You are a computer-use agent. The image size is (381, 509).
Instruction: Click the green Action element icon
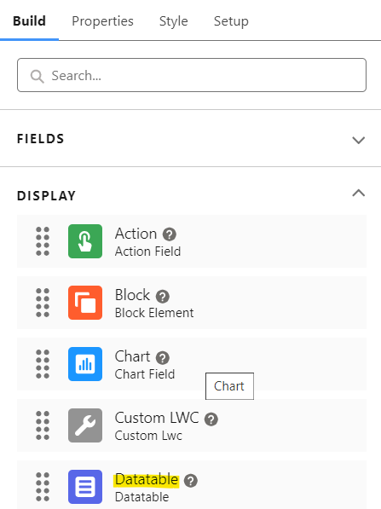[x=85, y=241]
